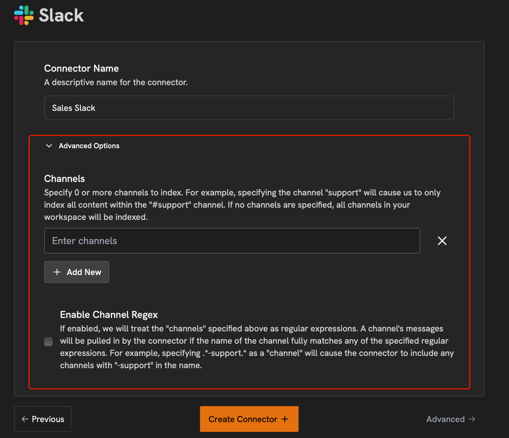Click the plus icon inside Add New
Screen dimensions: 509x438
(x=57, y=272)
